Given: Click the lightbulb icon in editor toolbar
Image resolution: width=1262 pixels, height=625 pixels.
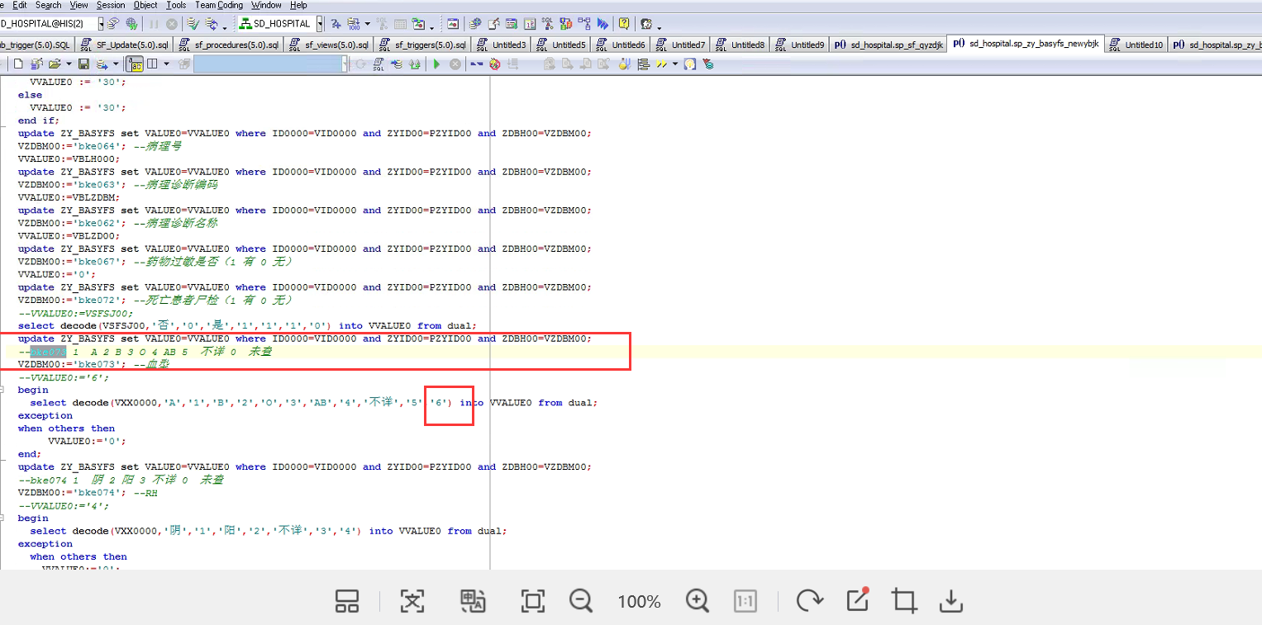Looking at the screenshot, I should click(689, 64).
